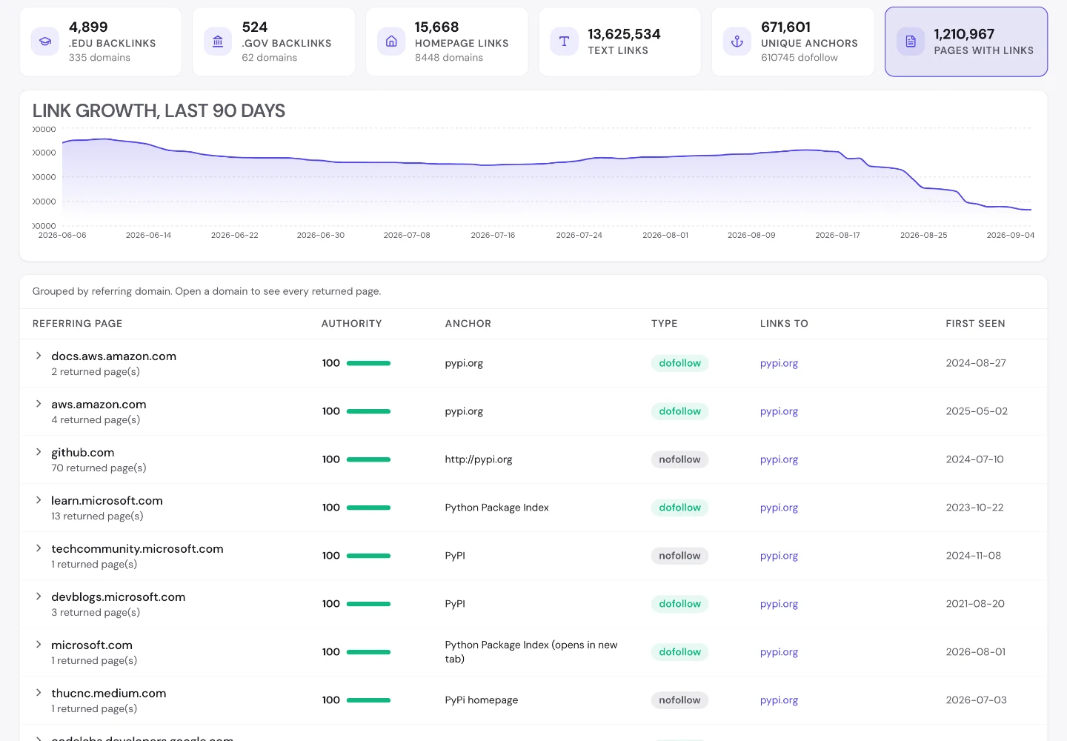Open pypi.org link in thucnc.medium.com row
Viewport: 1067px width, 741px height.
click(779, 700)
